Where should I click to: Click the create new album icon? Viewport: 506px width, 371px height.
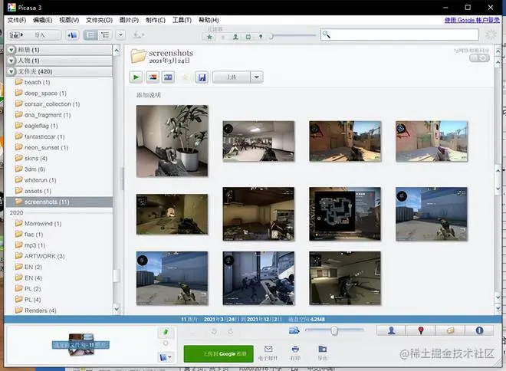point(72,34)
